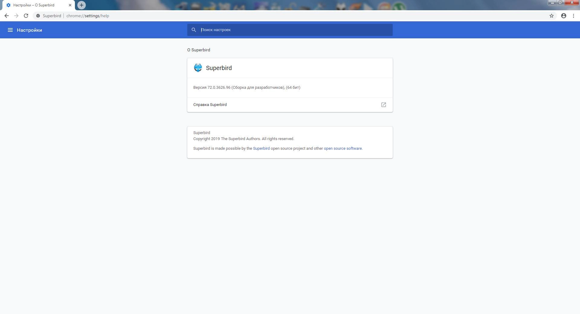Minimize the browser window

552,3
